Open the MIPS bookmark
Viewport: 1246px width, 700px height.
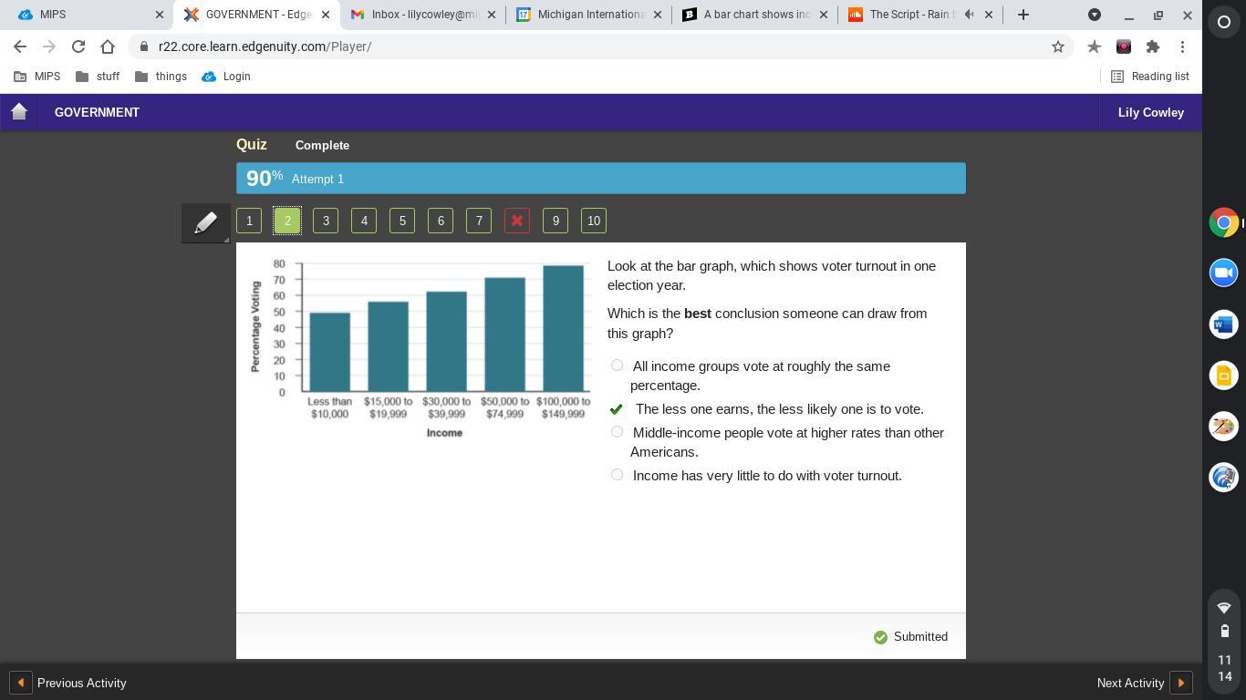(x=36, y=77)
